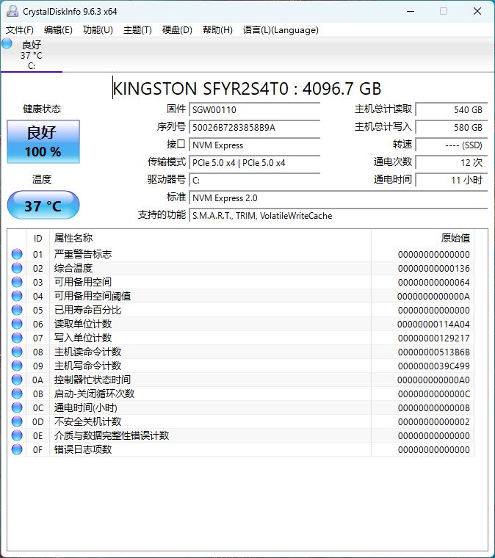Image resolution: width=495 pixels, height=558 pixels.
Task: Click status orb for 严重警告标志 row
Action: [17, 254]
